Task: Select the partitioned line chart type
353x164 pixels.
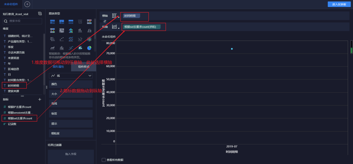Action: [71, 39]
